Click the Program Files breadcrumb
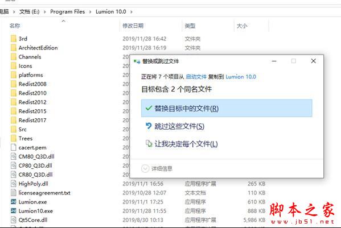This screenshot has width=341, height=228. click(67, 11)
